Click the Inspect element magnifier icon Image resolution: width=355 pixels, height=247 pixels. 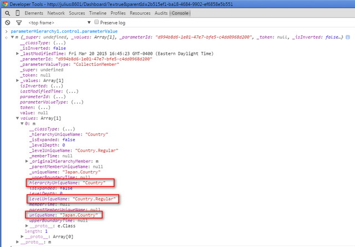(7, 13)
